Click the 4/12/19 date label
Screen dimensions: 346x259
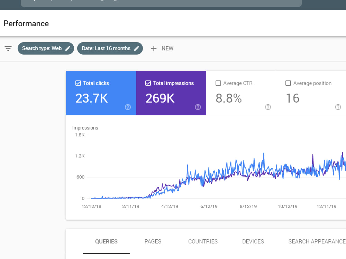tap(170, 207)
